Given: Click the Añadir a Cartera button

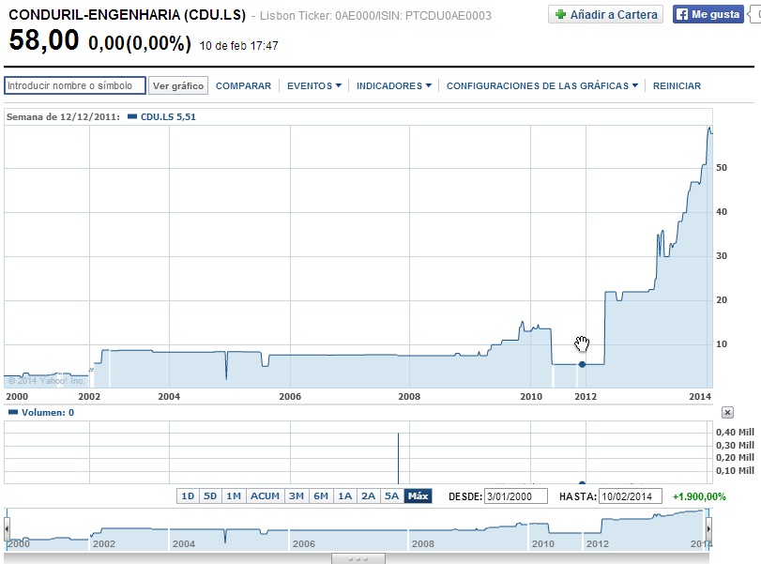Looking at the screenshot, I should [x=605, y=15].
